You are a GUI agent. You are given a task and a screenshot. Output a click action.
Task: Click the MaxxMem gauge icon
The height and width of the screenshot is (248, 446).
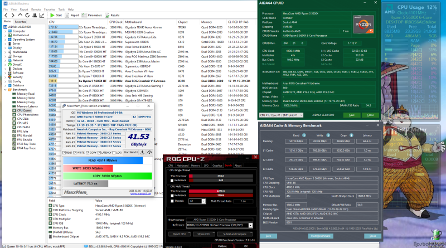149,153
